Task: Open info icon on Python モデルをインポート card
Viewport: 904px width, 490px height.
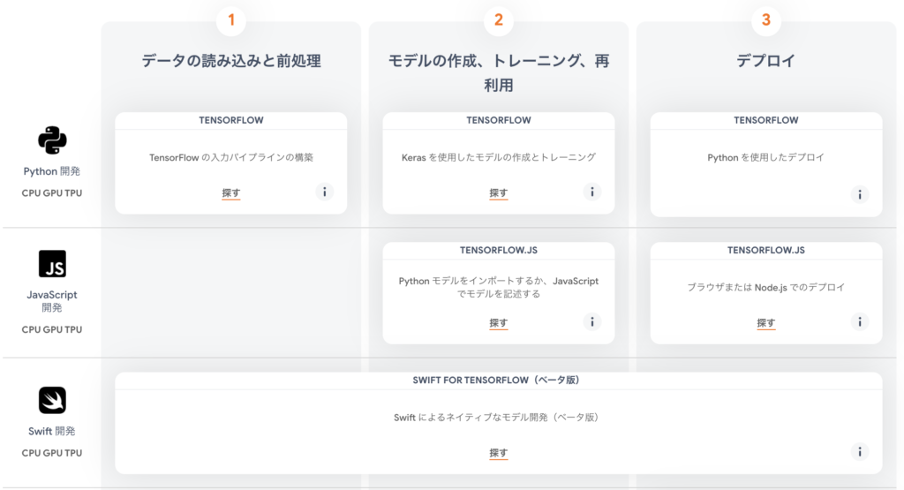Action: [x=592, y=321]
